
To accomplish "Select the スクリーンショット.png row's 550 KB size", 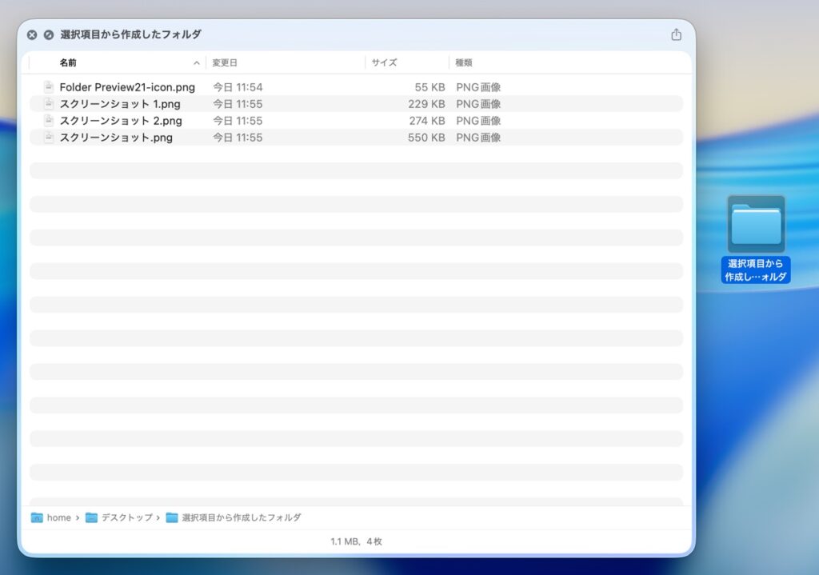I will pyautogui.click(x=426, y=138).
